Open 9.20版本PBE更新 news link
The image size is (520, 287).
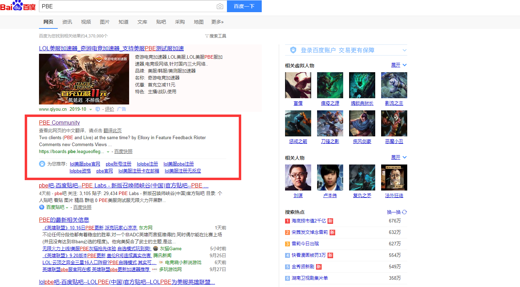[97, 255]
